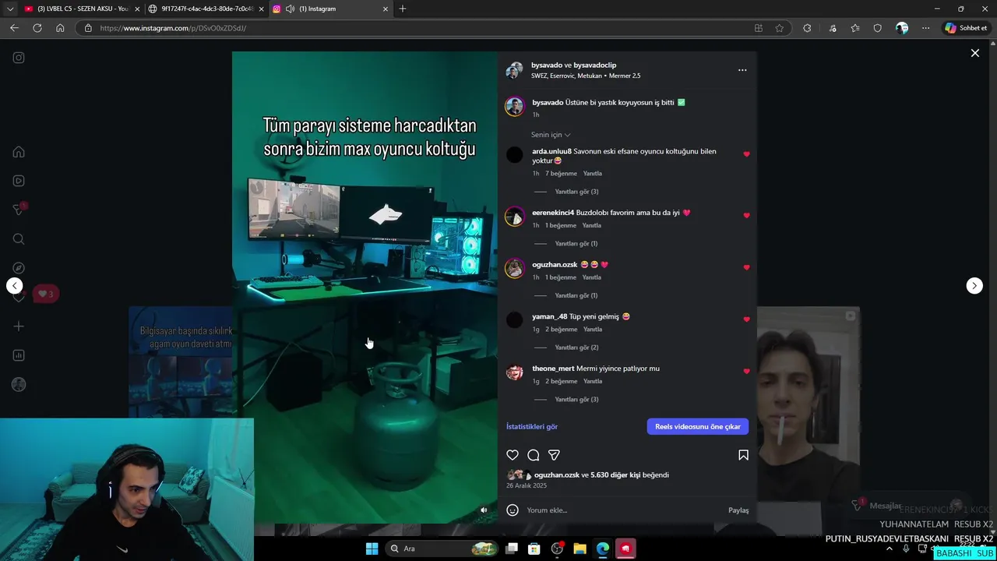This screenshot has width=997, height=561.
Task: Open File Explorer from the taskbar
Action: tap(580, 549)
